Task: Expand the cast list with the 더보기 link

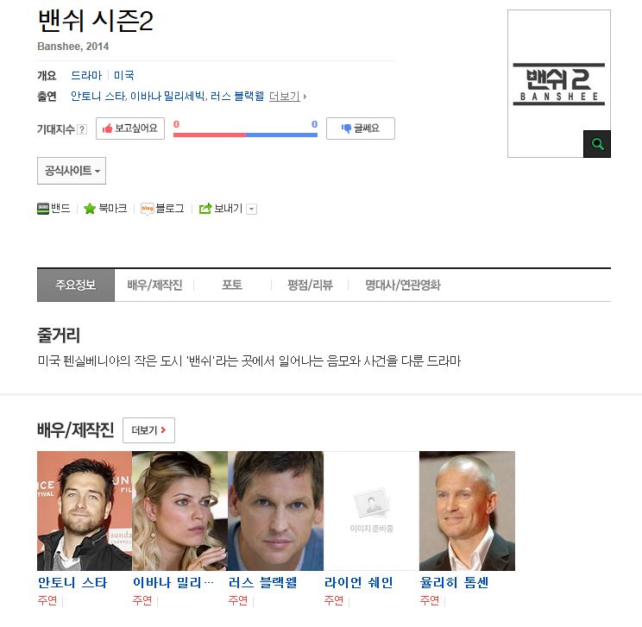Action: pos(287,97)
